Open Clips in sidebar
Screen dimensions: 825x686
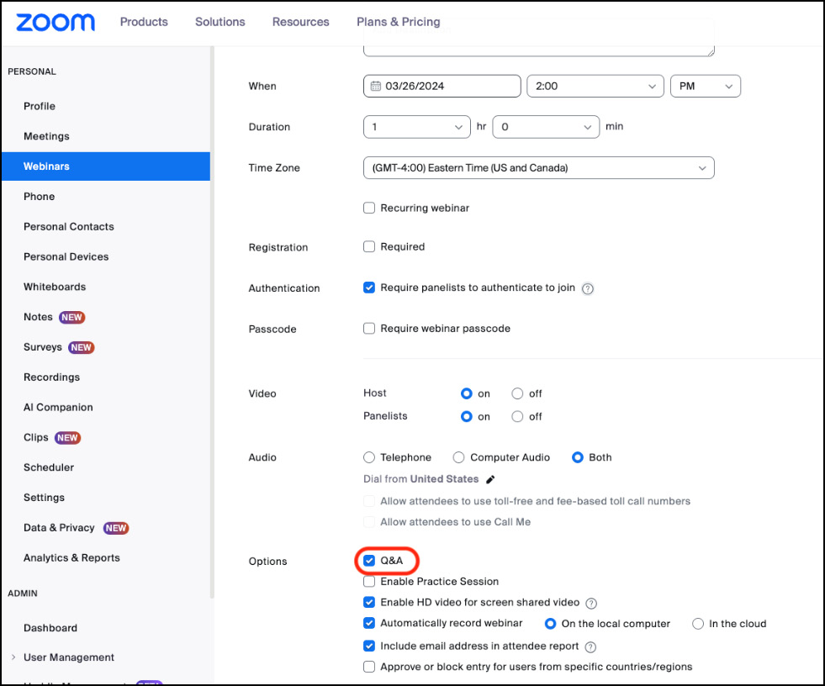point(36,438)
